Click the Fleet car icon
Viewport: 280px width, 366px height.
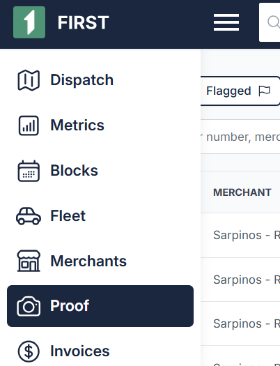click(29, 216)
